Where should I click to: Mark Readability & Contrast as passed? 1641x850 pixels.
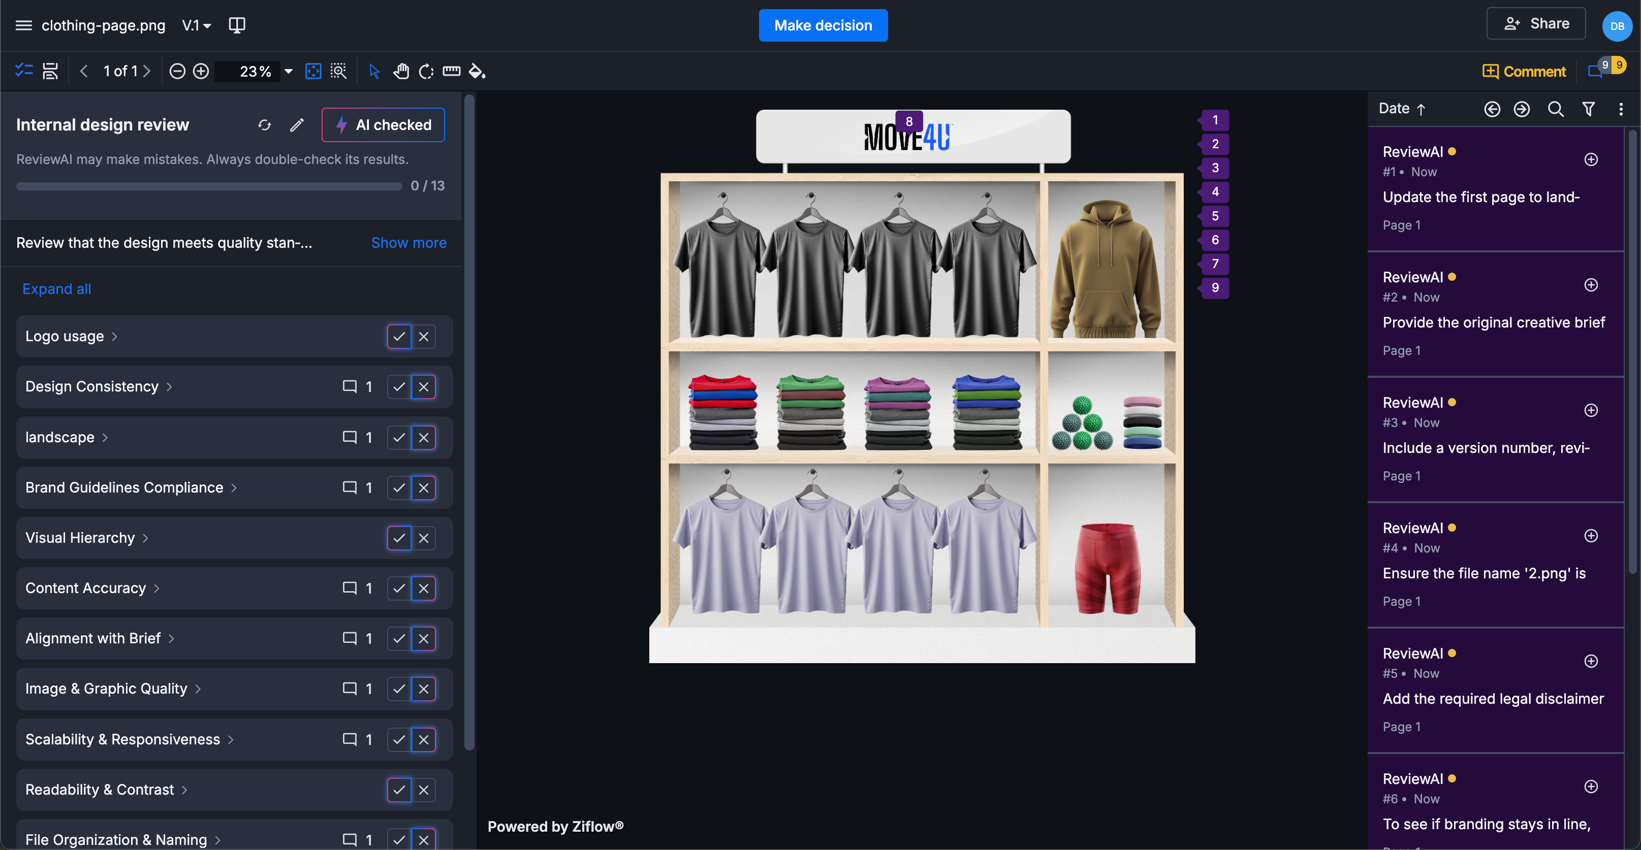coord(399,790)
